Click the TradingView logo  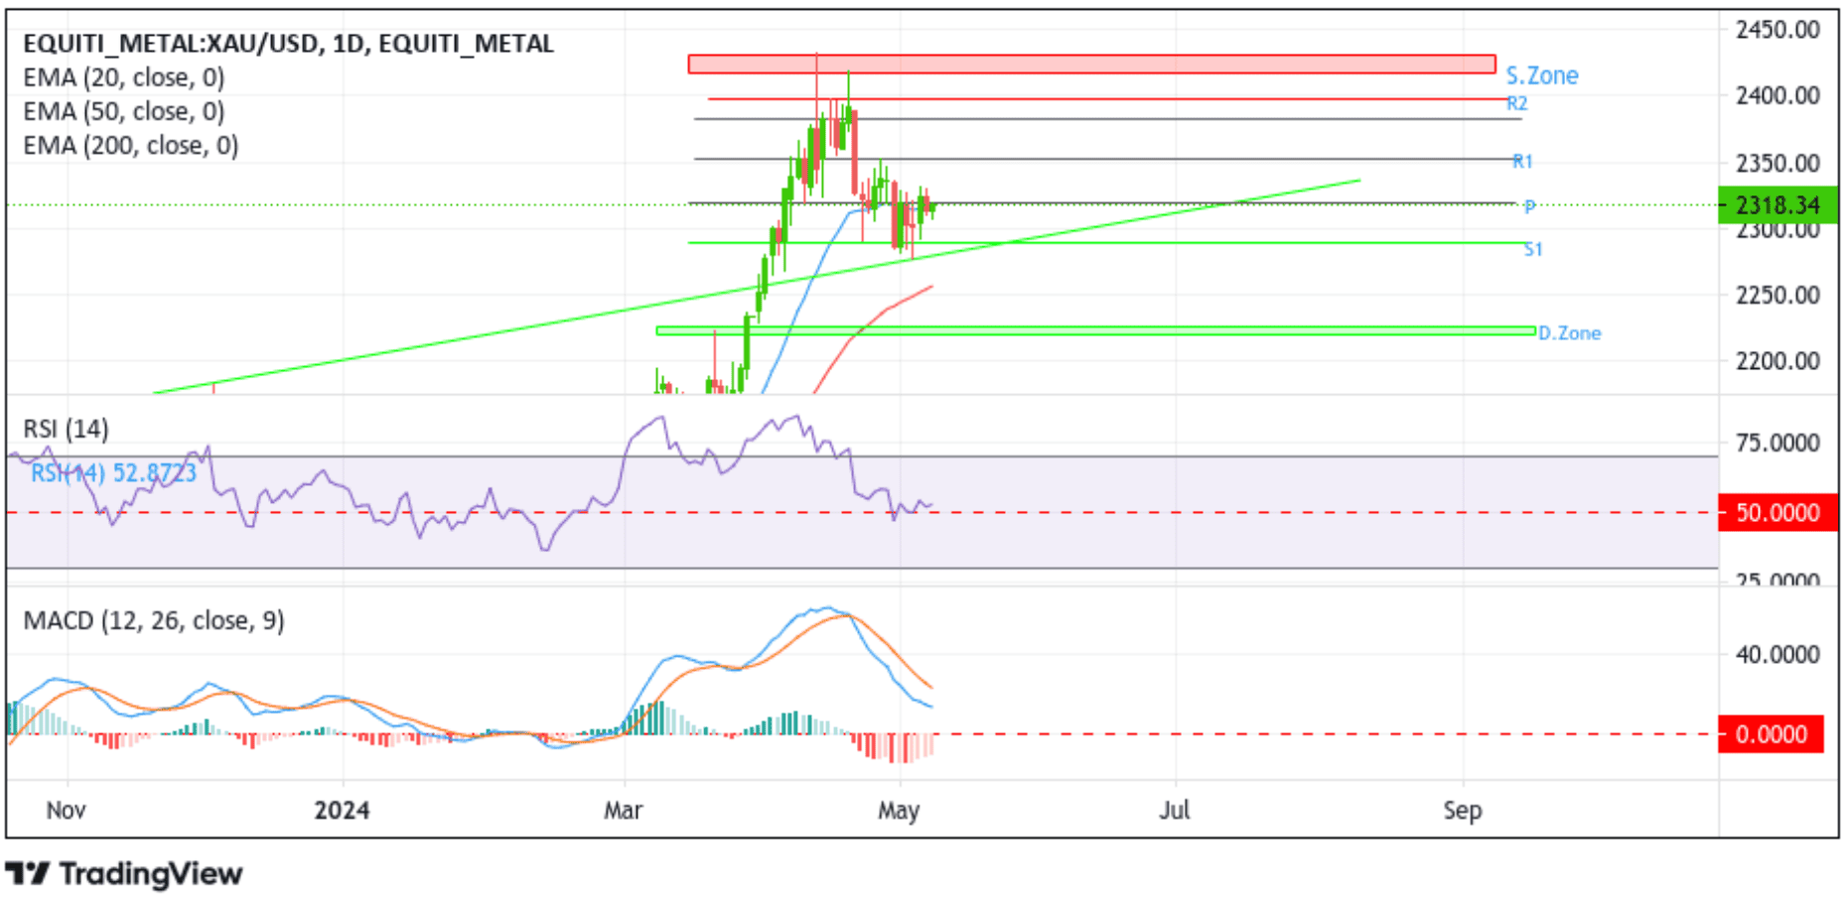(124, 874)
